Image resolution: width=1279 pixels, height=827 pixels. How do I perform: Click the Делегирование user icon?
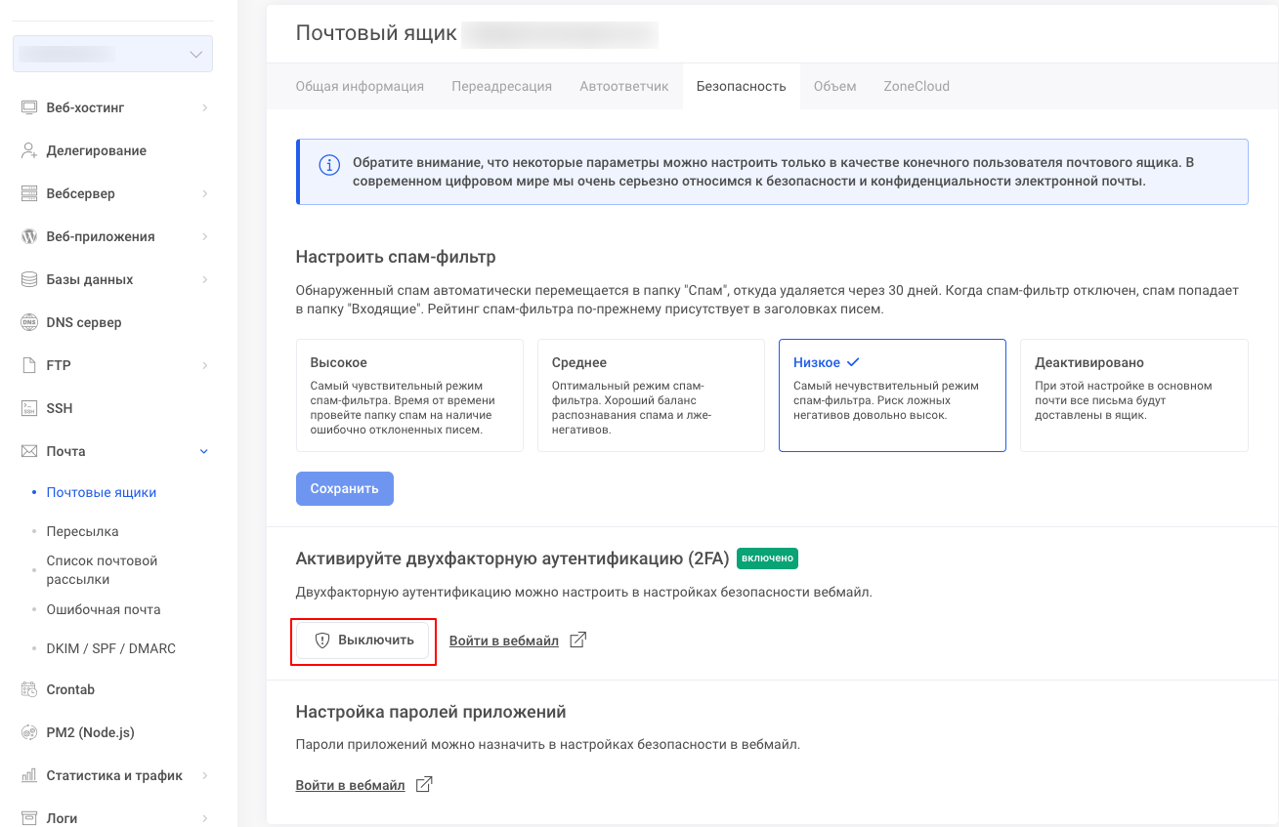(x=29, y=150)
